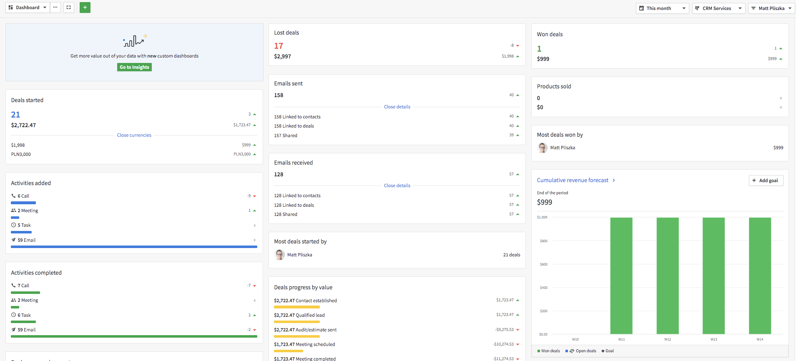Toggle the Open deals legend item
796x361 pixels.
581,351
